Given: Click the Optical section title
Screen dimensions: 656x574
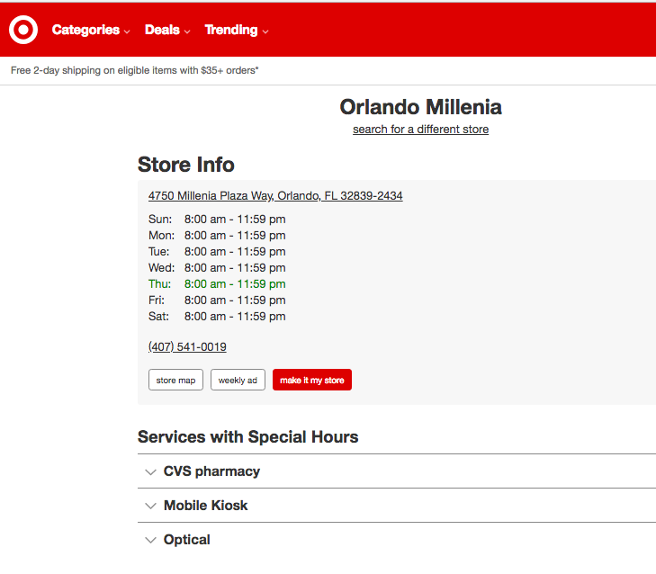Looking at the screenshot, I should point(186,540).
